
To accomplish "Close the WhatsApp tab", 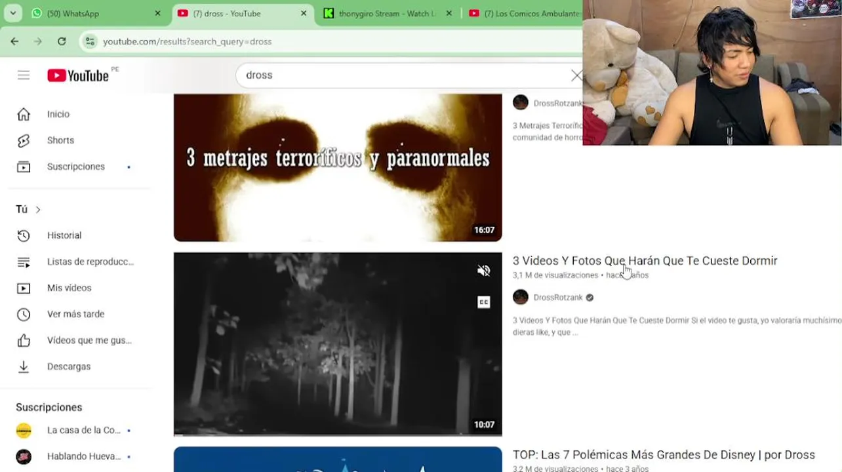I will [157, 13].
